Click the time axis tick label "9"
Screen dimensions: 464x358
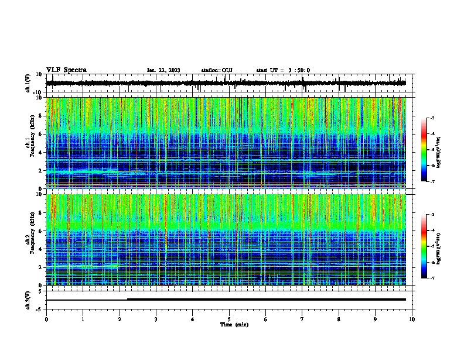click(375, 319)
